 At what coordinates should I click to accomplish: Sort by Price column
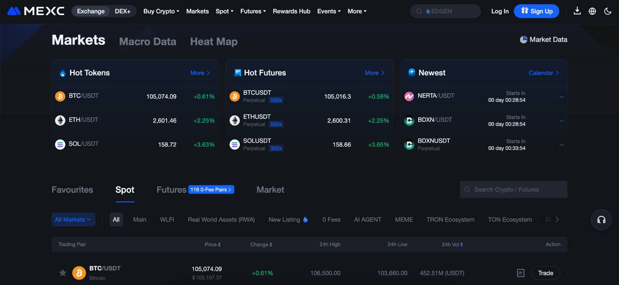coord(213,244)
